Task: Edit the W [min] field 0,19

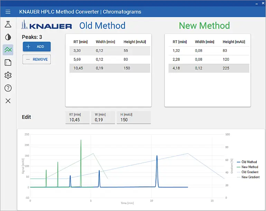Action: [x=103, y=118]
